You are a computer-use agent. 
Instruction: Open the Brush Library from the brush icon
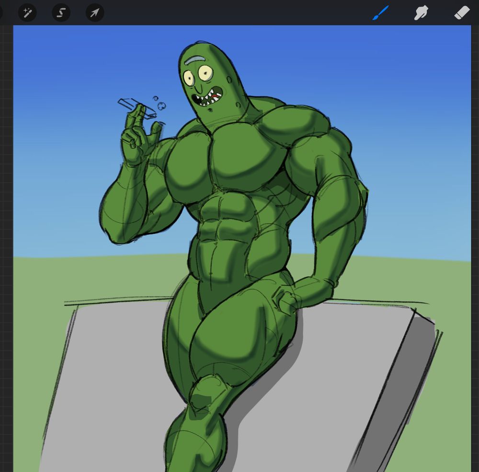click(x=380, y=13)
